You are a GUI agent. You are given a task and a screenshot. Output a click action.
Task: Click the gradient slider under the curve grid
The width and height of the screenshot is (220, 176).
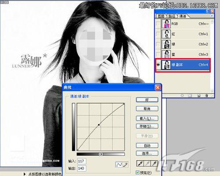101,154
